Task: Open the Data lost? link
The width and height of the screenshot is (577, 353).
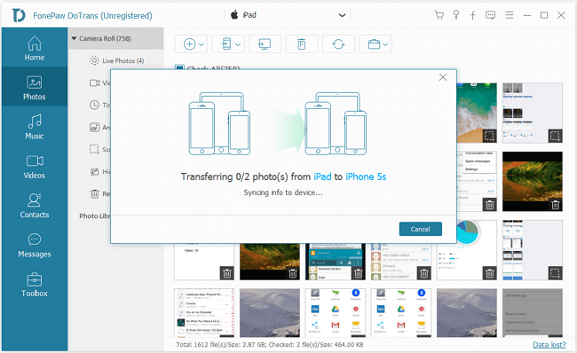Action: [x=549, y=344]
